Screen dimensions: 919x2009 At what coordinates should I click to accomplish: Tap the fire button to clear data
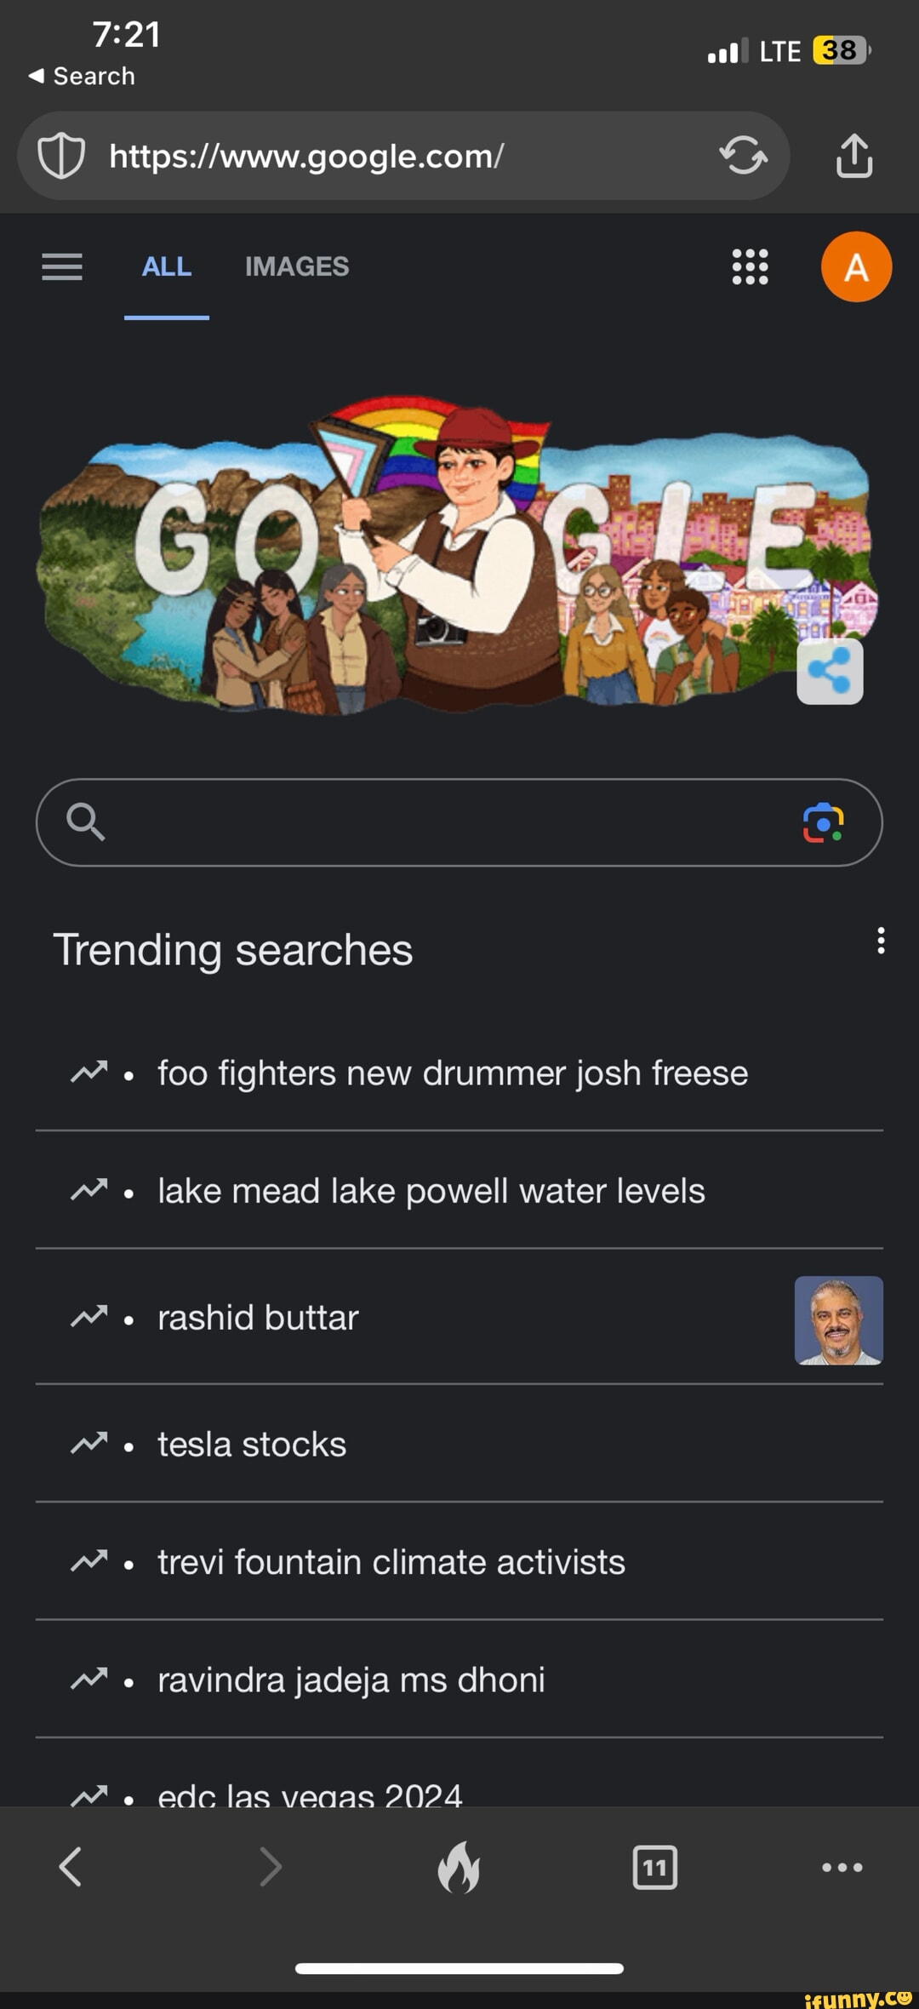click(459, 1867)
